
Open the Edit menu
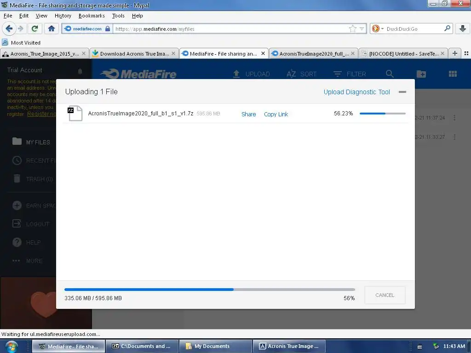coord(24,16)
